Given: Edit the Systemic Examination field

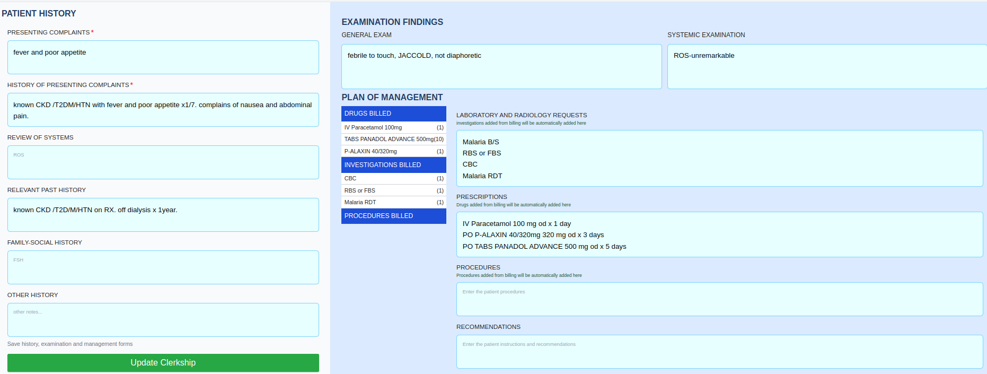Looking at the screenshot, I should [827, 66].
